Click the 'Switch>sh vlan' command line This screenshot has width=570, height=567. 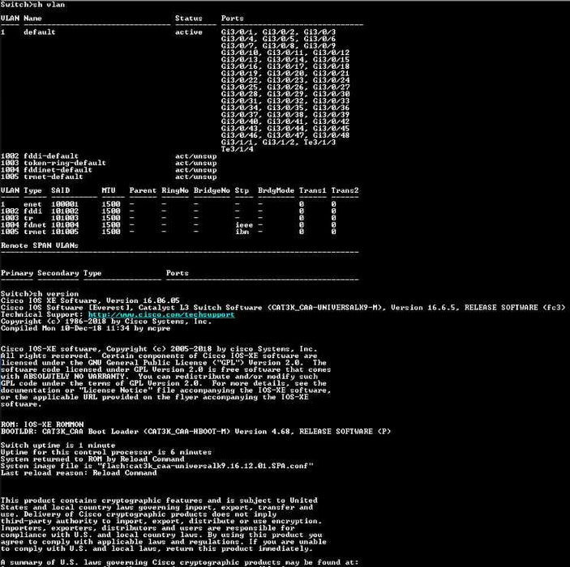click(32, 4)
